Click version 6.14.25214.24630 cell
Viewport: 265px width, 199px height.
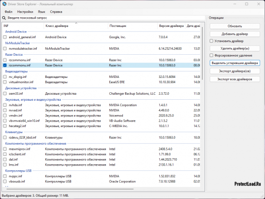point(170,49)
